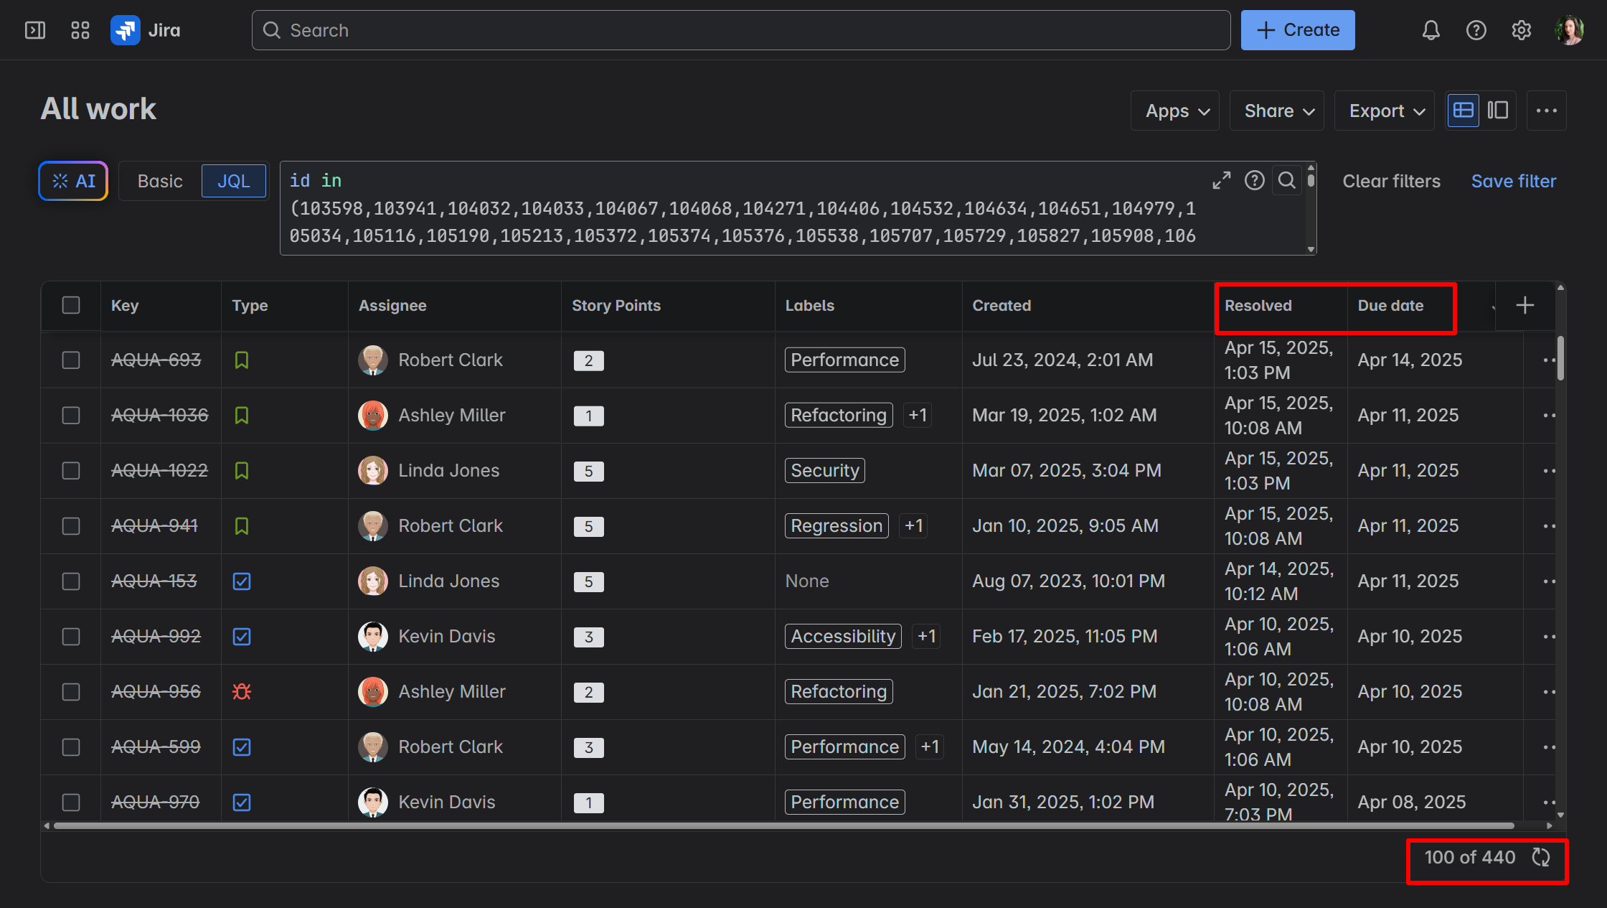Expand the Apps dropdown
This screenshot has height=908, width=1607.
coord(1176,111)
